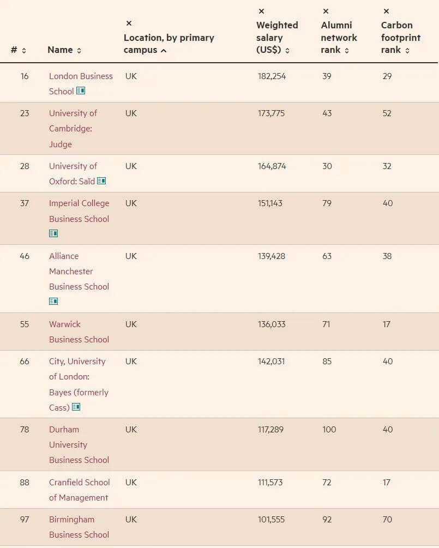The height and width of the screenshot is (548, 439).
Task: Click profile icon under Imperial College Business School
Action: click(53, 233)
